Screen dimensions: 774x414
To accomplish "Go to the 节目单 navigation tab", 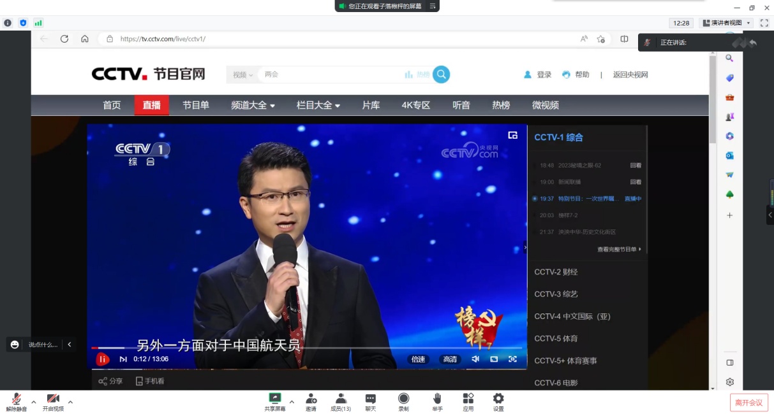I will 196,105.
